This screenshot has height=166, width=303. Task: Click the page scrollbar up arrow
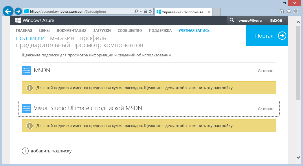[298, 22]
